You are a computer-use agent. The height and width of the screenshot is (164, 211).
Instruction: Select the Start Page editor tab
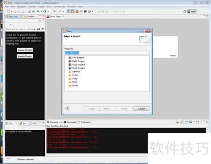pyautogui.click(x=55, y=16)
